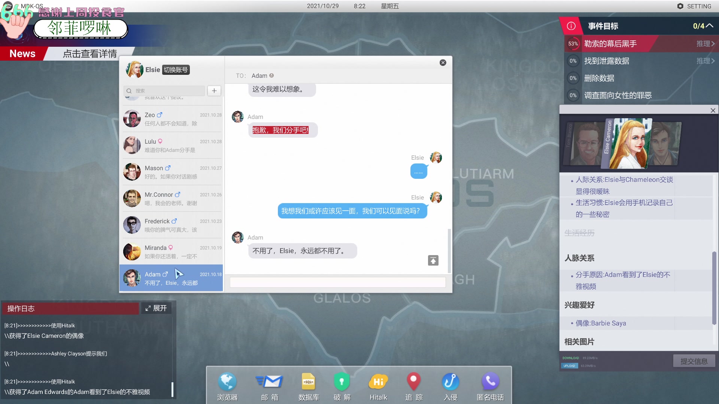Image resolution: width=719 pixels, height=404 pixels.
Task: Collapse the 事件目标 objectives panel arrow
Action: (x=710, y=26)
